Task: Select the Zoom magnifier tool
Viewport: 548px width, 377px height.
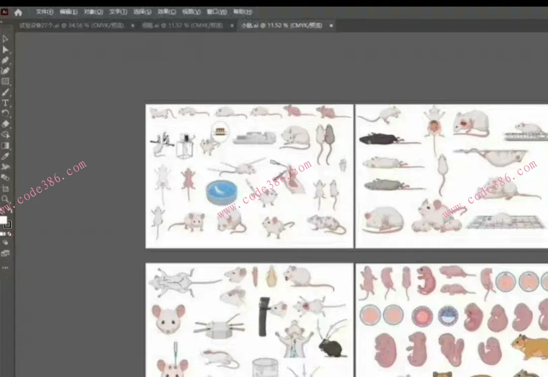Action: pos(5,199)
